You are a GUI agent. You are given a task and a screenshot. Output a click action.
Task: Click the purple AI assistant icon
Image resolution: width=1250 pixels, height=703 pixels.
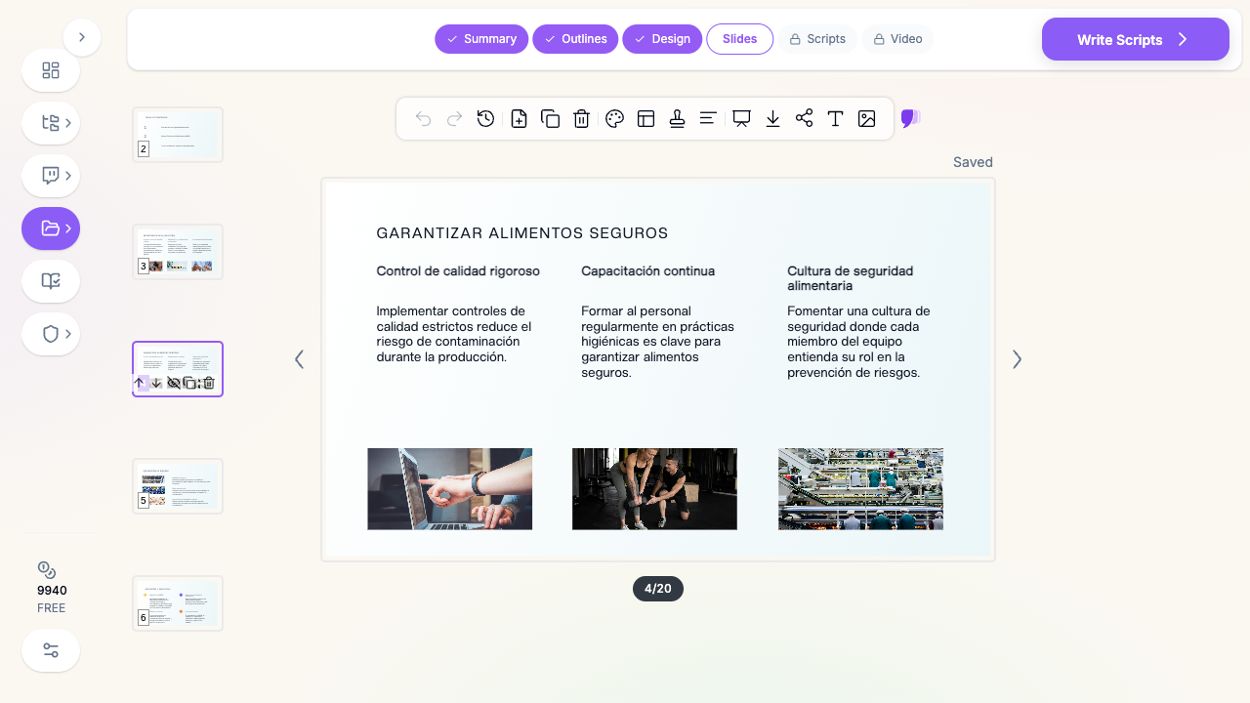coord(910,119)
